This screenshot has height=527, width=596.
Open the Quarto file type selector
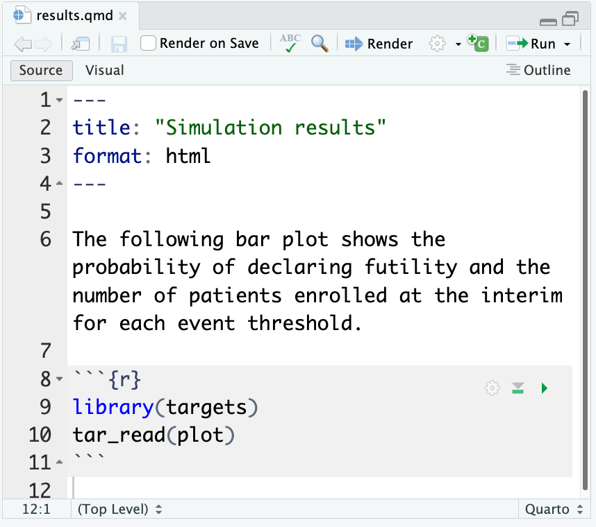pos(554,509)
